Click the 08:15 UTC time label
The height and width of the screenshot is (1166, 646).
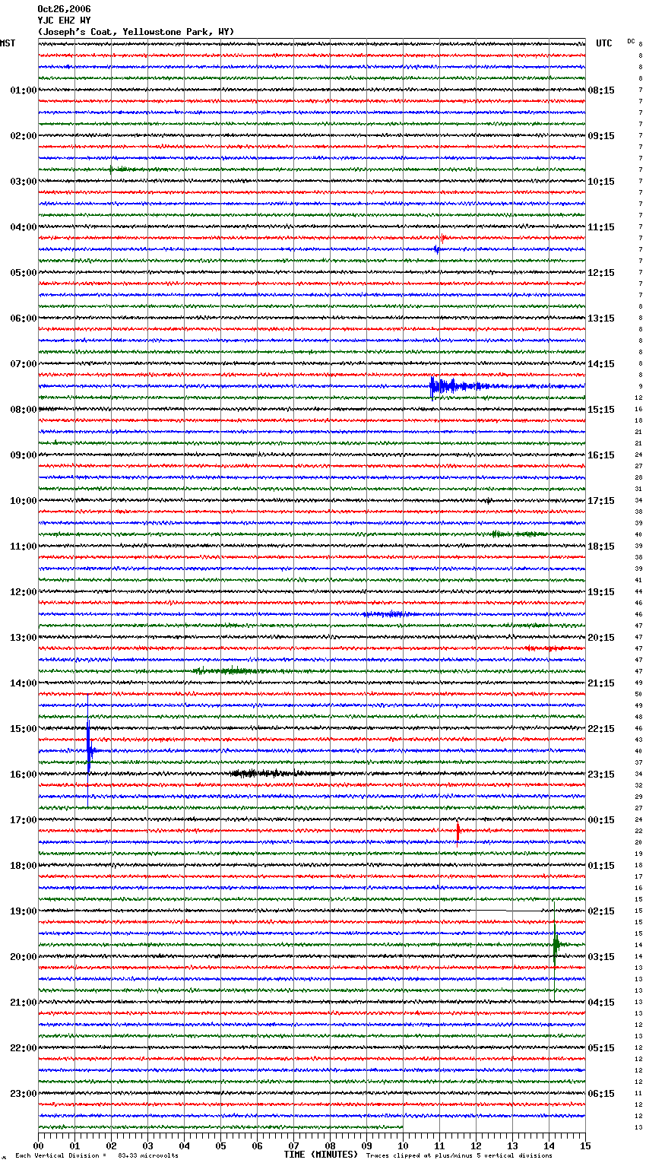(x=601, y=90)
